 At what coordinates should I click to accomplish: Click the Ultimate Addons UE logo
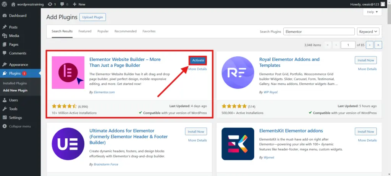(68, 144)
